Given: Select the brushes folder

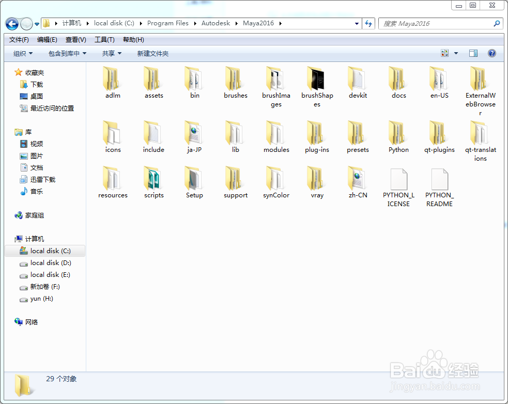Looking at the screenshot, I should coord(236,83).
